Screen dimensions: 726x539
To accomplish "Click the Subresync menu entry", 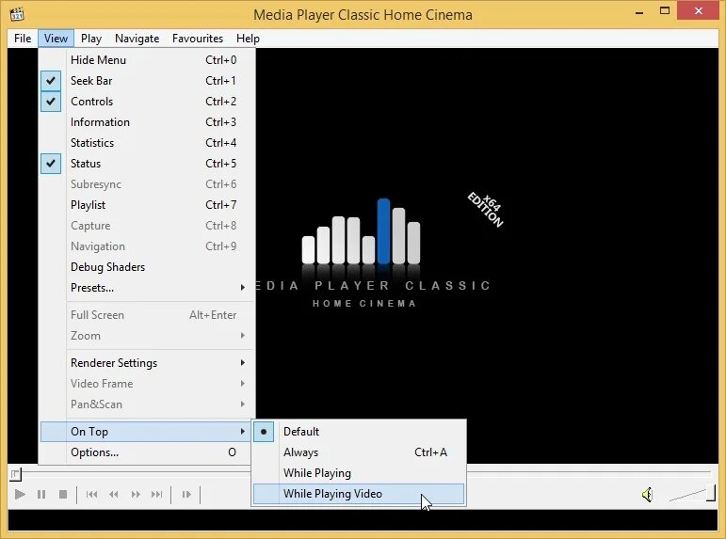I will [148, 184].
